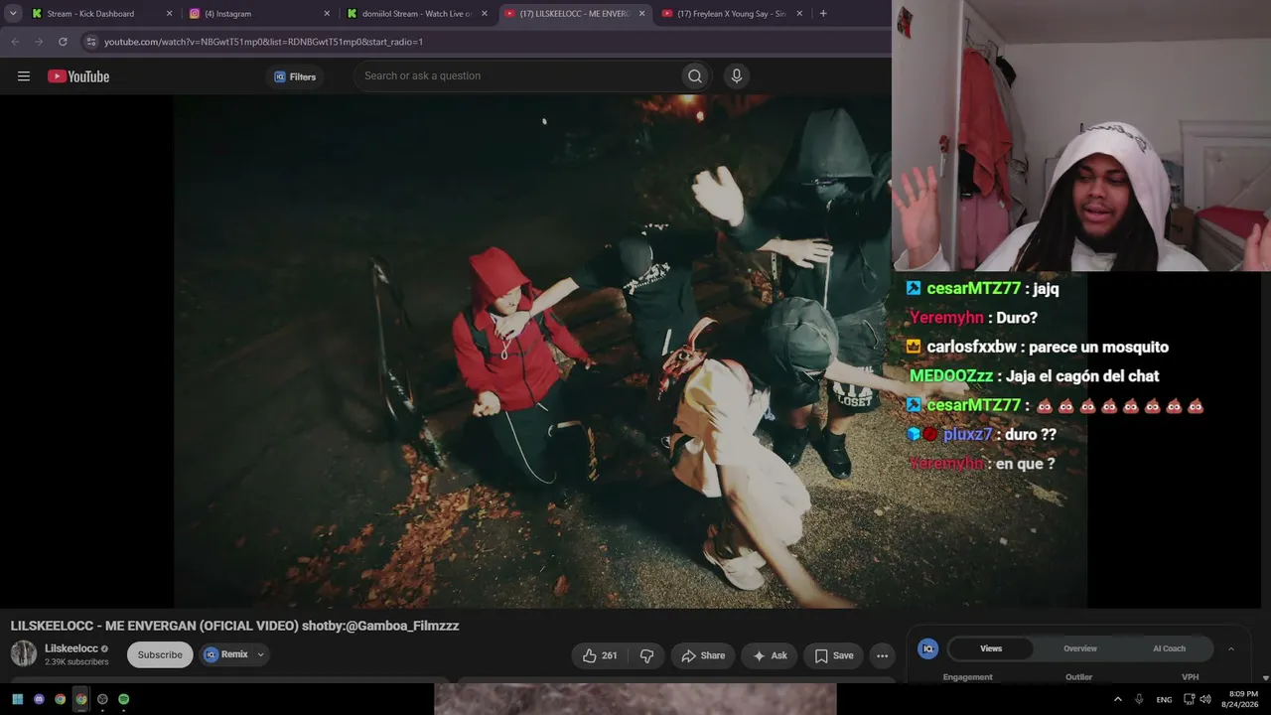Focus the YouTube search box
The image size is (1271, 715).
(516, 76)
